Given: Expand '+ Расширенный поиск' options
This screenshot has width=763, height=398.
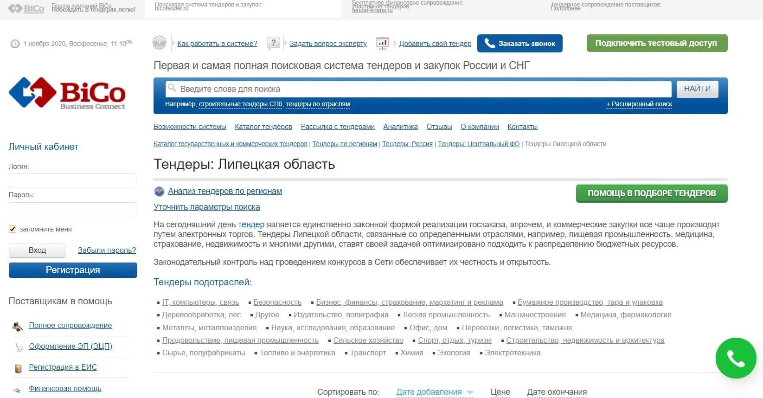Looking at the screenshot, I should point(639,104).
